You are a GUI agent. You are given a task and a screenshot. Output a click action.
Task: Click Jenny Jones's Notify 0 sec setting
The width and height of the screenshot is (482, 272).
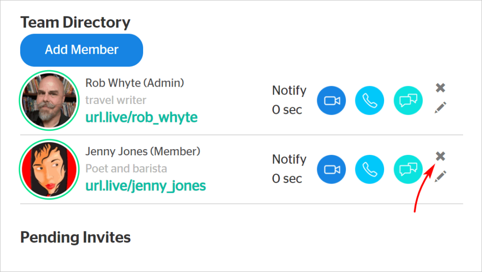click(289, 169)
